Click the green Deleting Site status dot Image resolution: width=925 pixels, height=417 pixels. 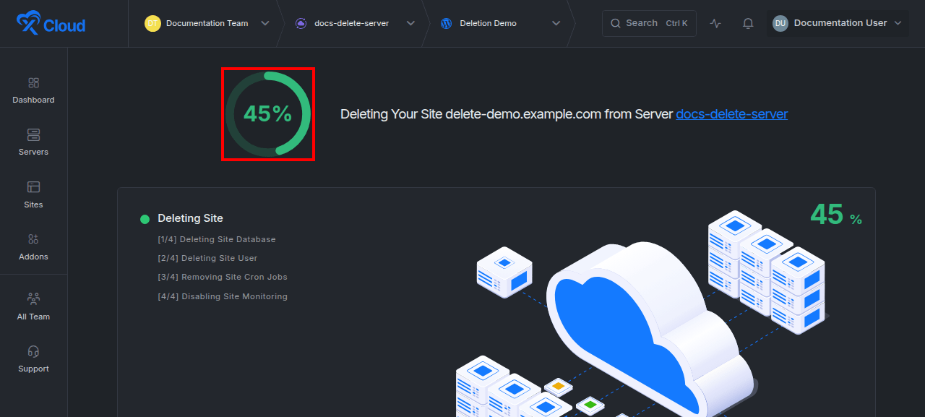(x=145, y=219)
